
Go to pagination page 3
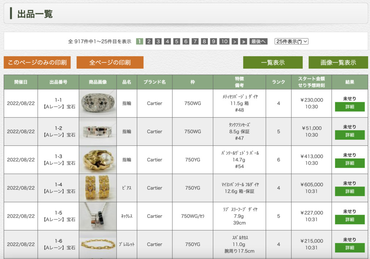click(x=158, y=41)
